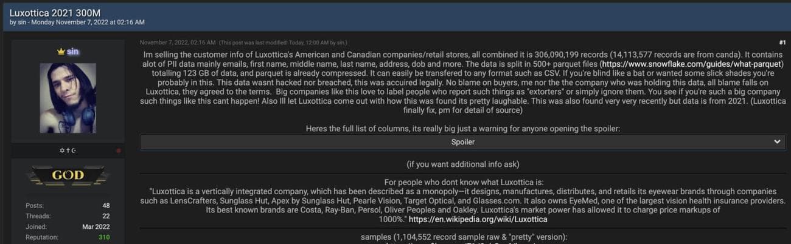
Task: Open the Spoiler column list bar
Action: point(462,141)
